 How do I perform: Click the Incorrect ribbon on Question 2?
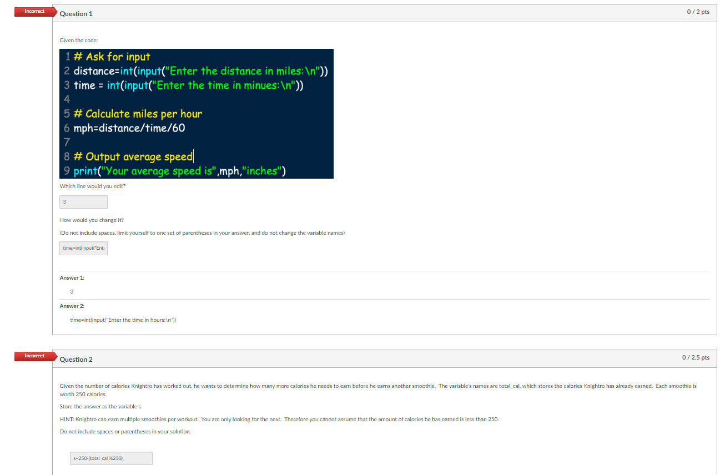34,356
